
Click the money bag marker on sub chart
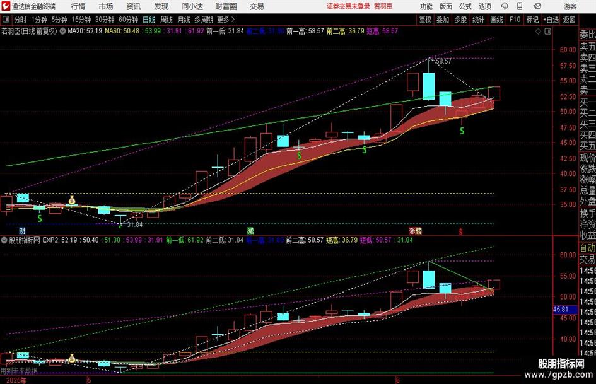tap(71, 358)
